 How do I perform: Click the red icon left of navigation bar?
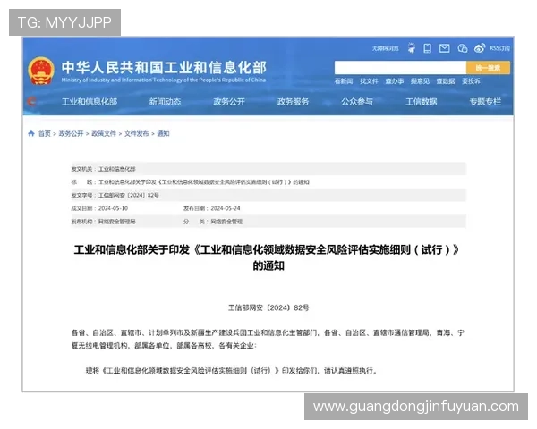[x=31, y=101]
